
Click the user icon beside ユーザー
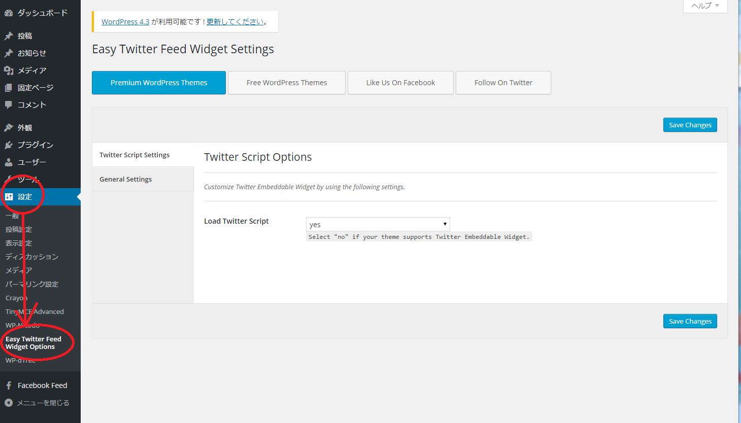[9, 162]
